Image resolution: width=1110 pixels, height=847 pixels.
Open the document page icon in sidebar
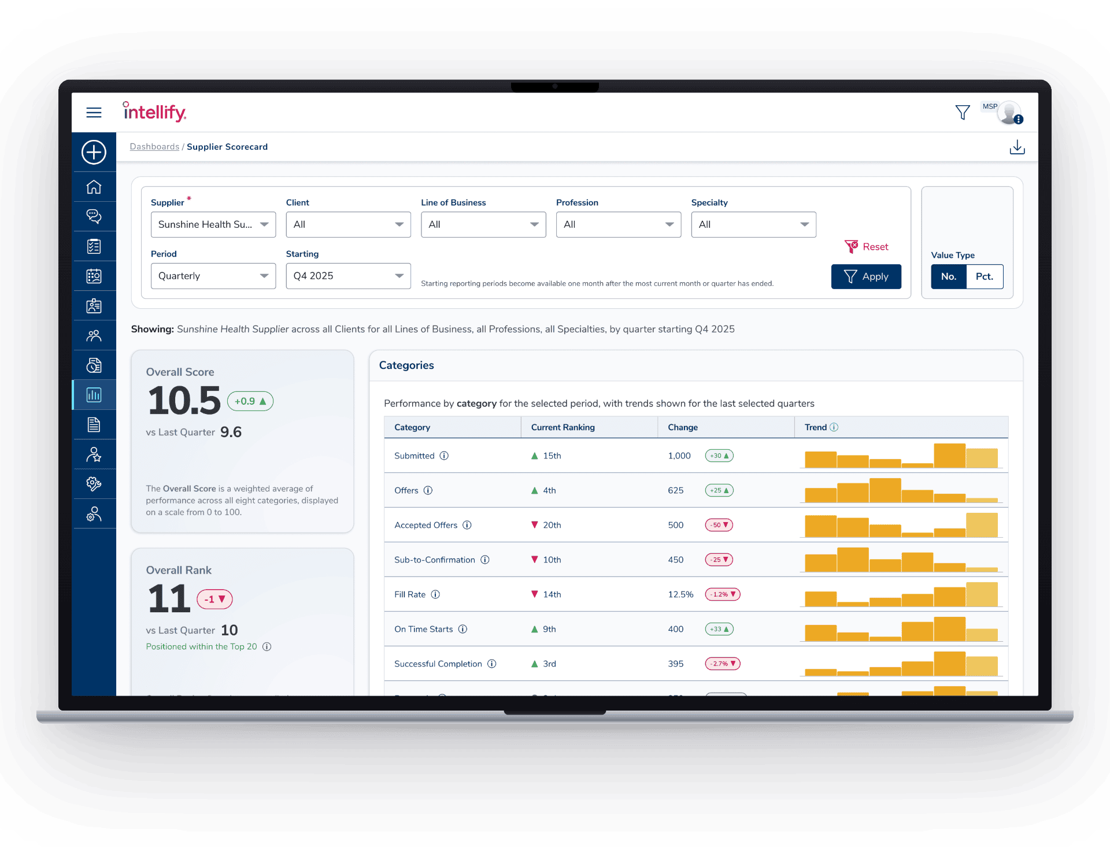pyautogui.click(x=94, y=425)
